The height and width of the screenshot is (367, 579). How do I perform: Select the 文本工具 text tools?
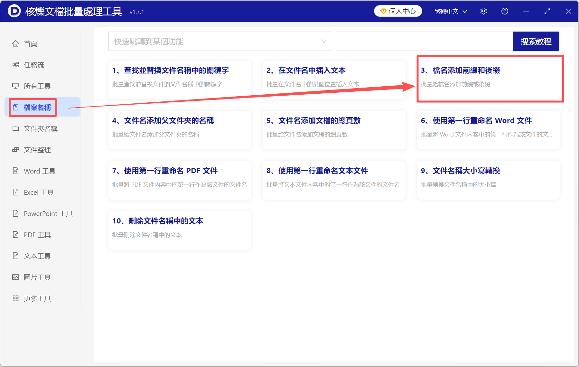click(x=37, y=256)
